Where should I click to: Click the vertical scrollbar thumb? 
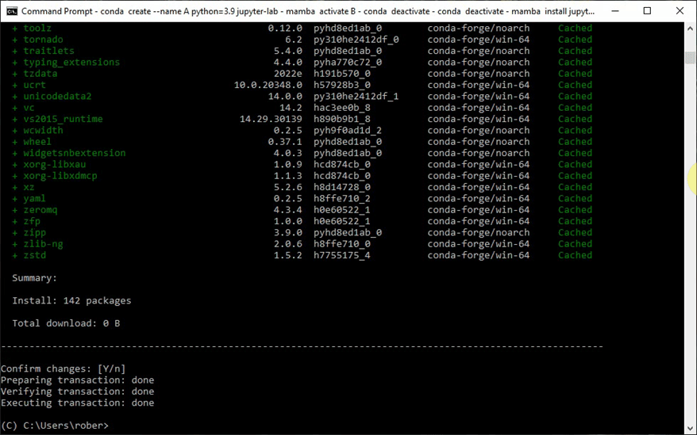[x=690, y=59]
